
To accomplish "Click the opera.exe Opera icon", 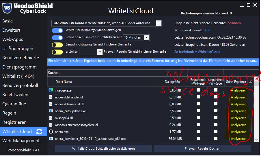I will 51,132.
